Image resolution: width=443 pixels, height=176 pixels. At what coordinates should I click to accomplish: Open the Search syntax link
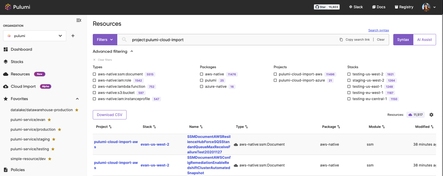pos(379,30)
